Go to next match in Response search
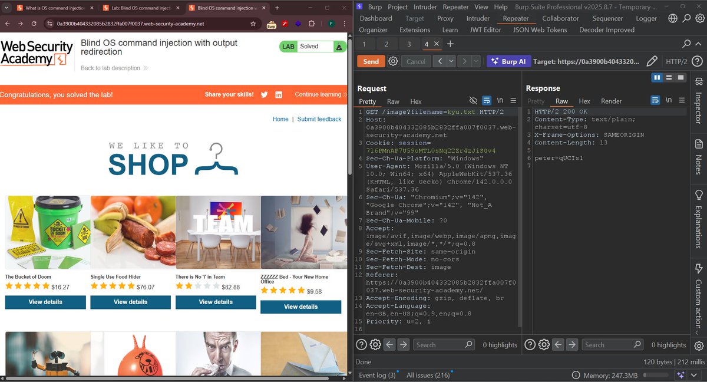 click(x=572, y=345)
